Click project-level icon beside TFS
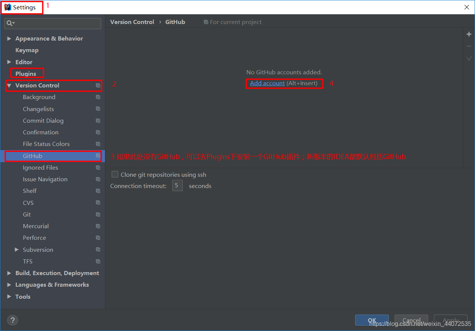Viewport: 475px width, 331px height. click(98, 262)
